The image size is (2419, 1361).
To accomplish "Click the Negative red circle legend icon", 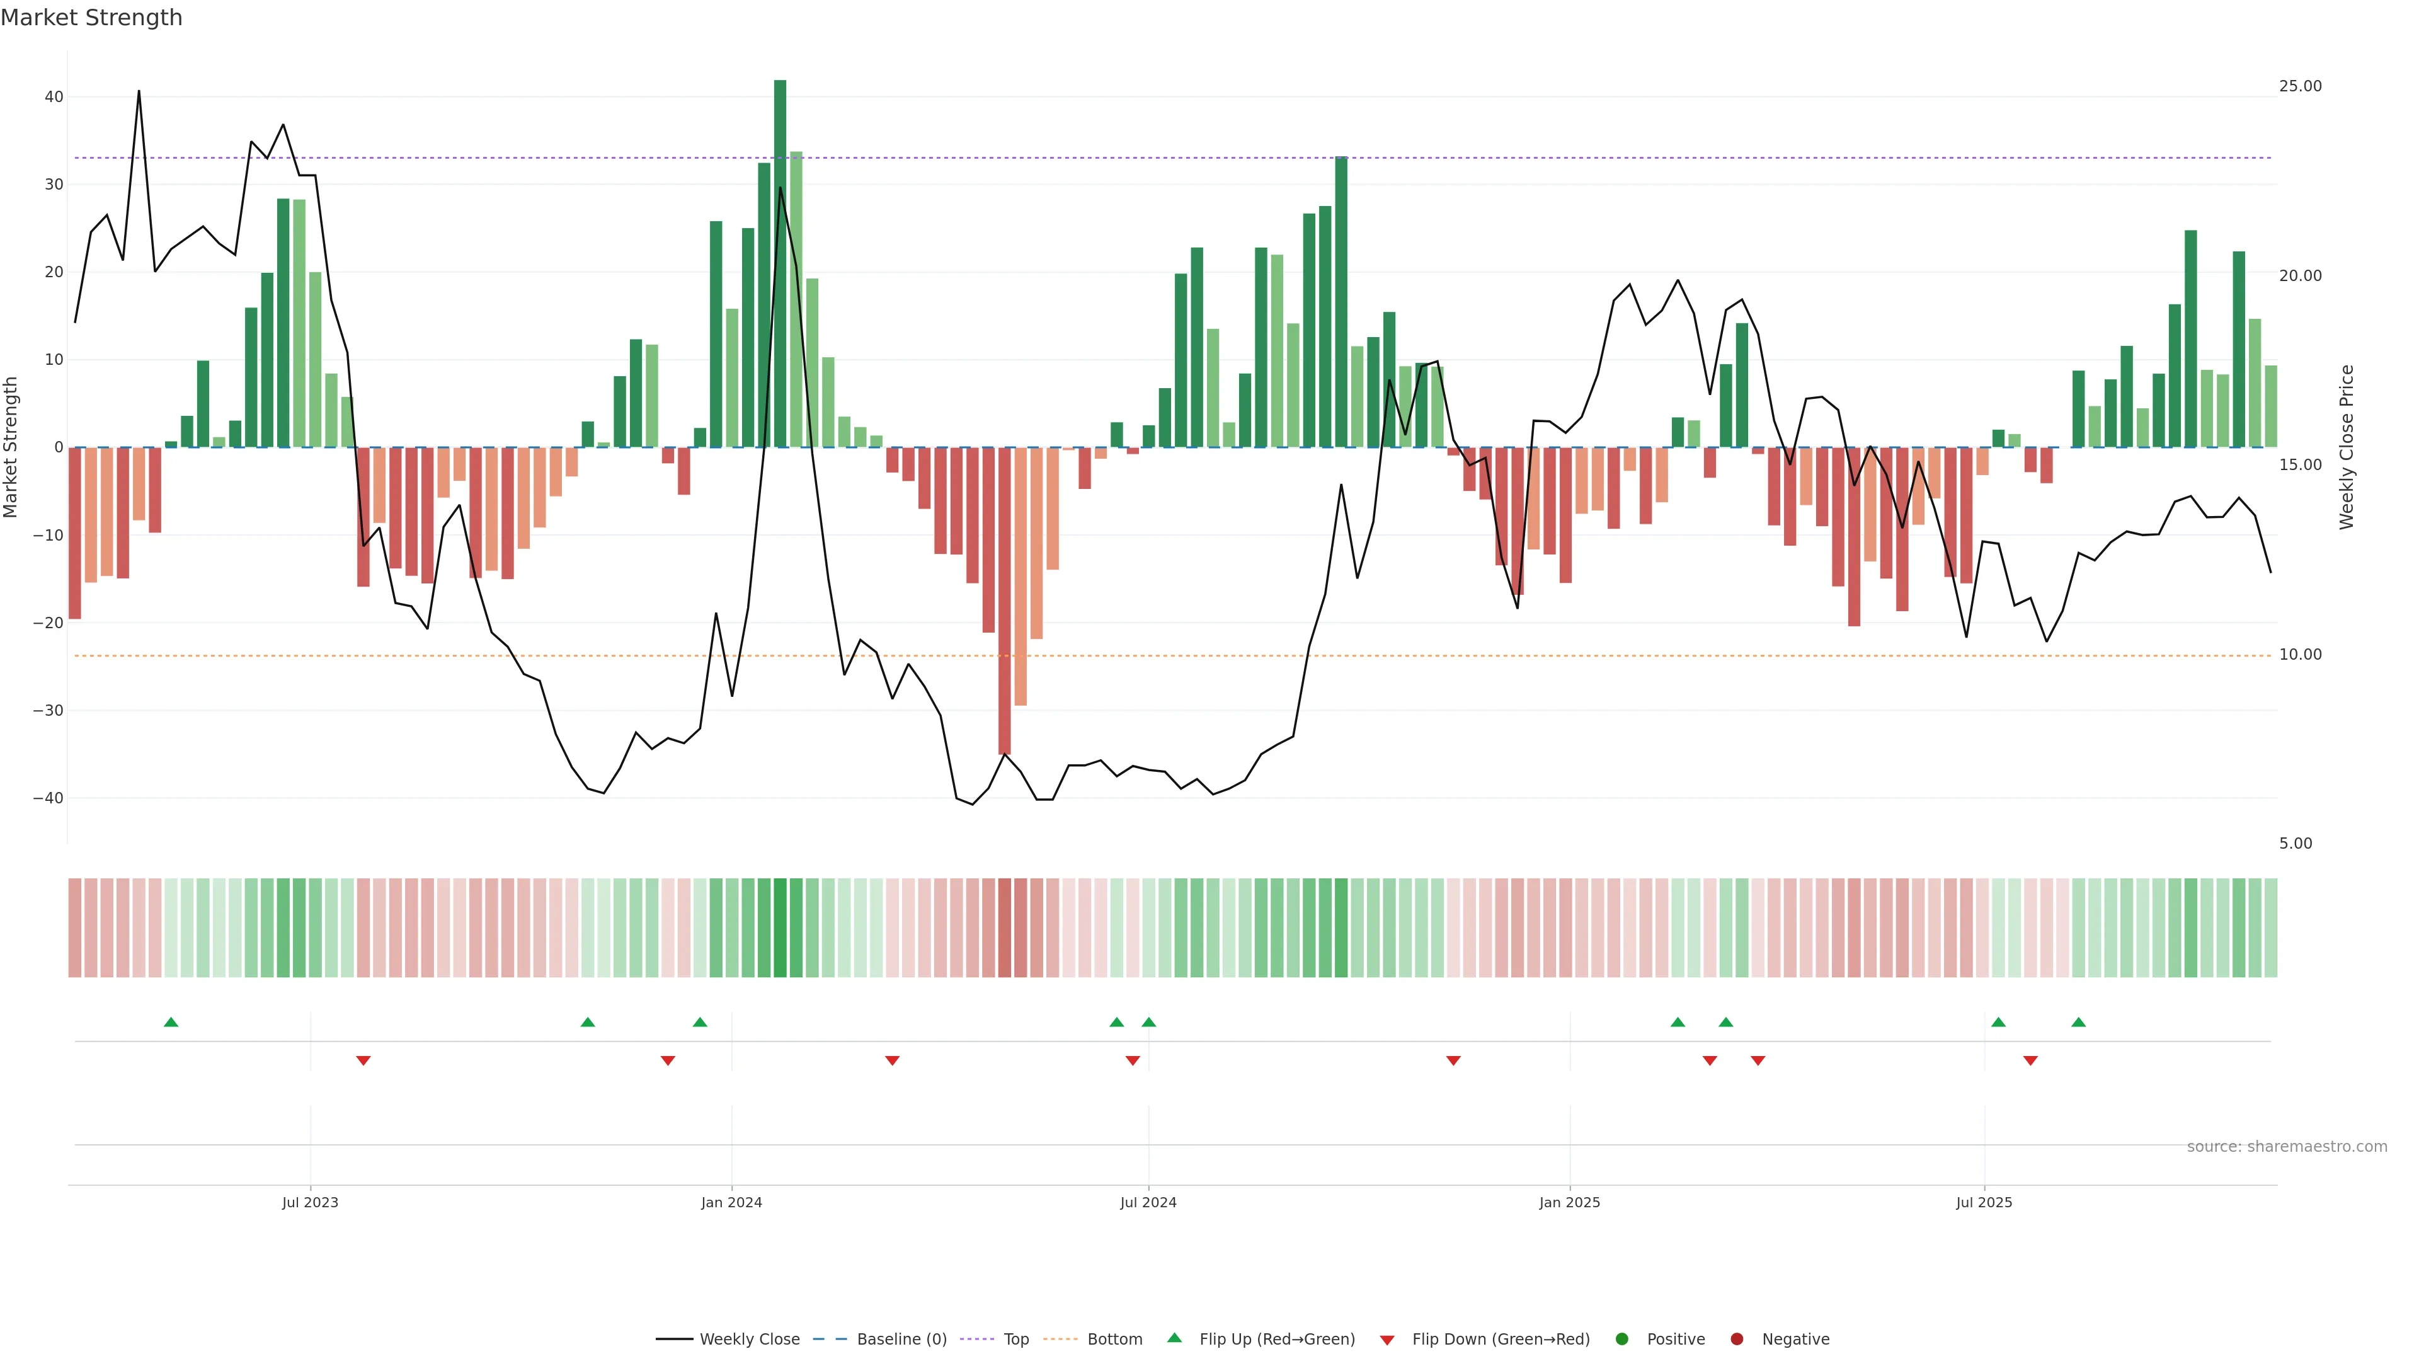I will [x=1736, y=1340].
